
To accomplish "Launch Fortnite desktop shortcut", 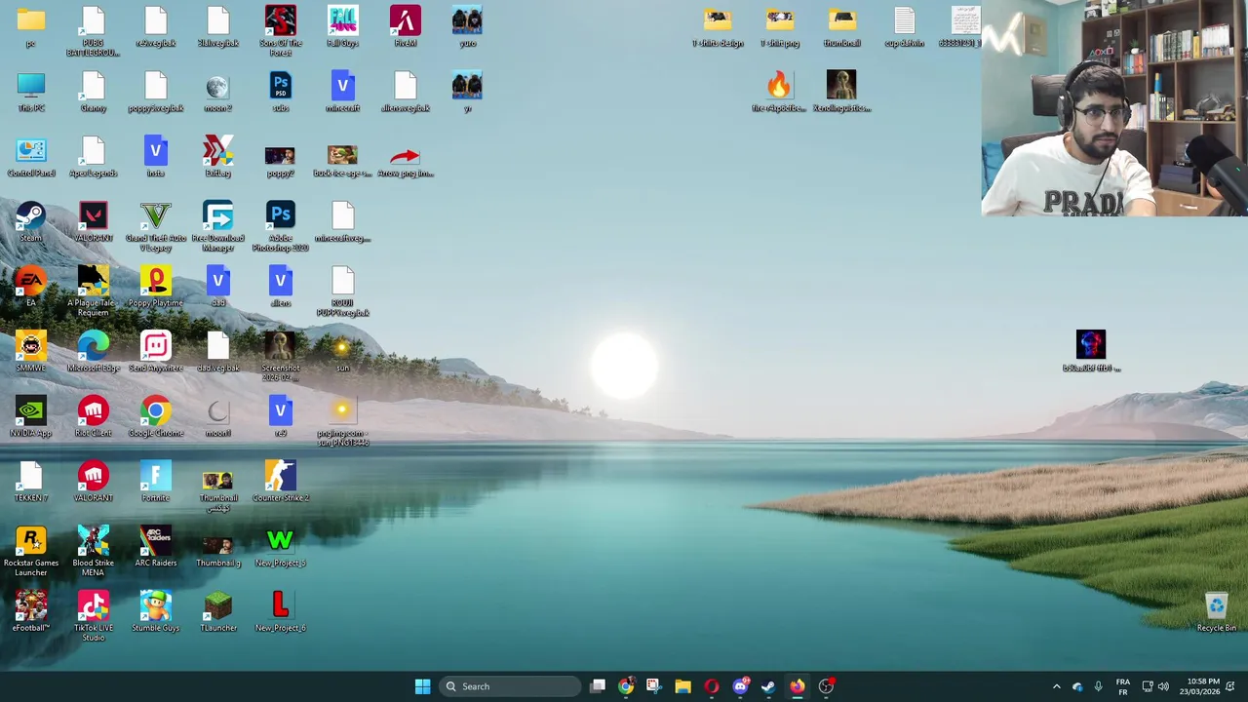I will click(155, 482).
